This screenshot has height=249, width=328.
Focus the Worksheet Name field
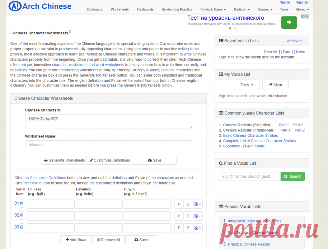click(108, 145)
